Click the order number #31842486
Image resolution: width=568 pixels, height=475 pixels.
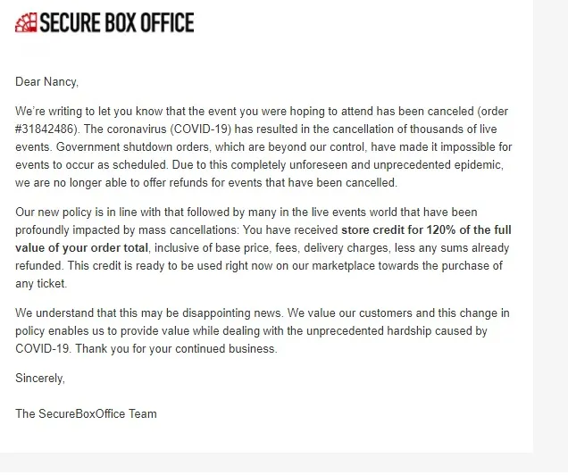pos(46,129)
